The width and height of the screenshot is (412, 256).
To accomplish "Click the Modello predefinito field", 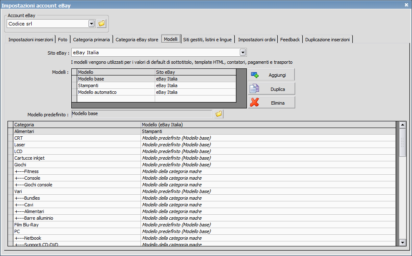I will point(142,114).
